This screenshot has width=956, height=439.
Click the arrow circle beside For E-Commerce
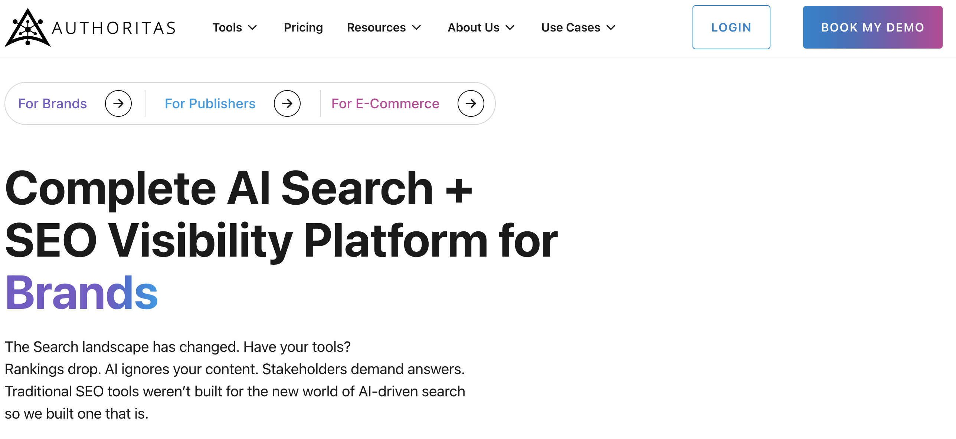pyautogui.click(x=471, y=103)
